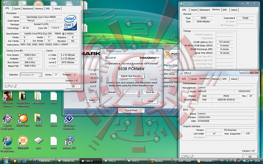Open Memory tab in the bottom-right CPU-Z window
The image size is (263, 164).
(216, 79)
